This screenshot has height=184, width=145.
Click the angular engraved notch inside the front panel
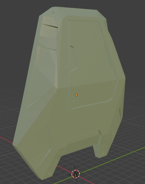(73, 59)
